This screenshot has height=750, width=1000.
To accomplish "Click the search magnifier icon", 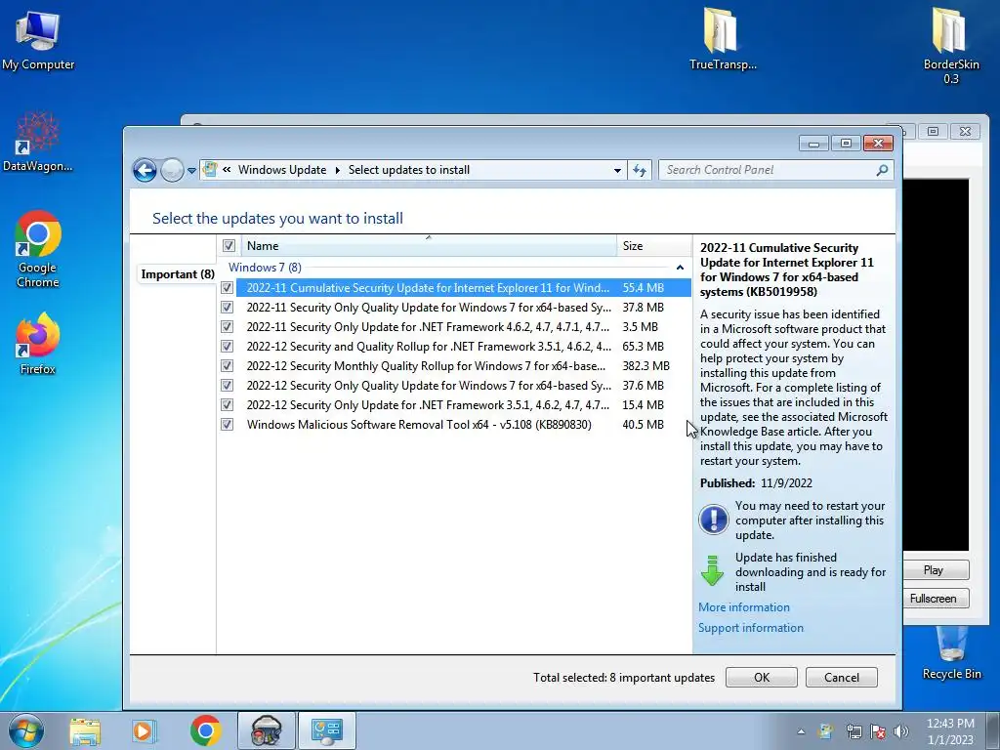I will 882,170.
